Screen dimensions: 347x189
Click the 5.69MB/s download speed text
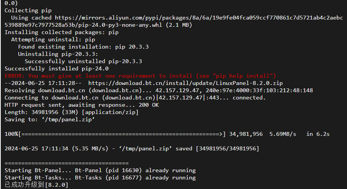coord(282,134)
